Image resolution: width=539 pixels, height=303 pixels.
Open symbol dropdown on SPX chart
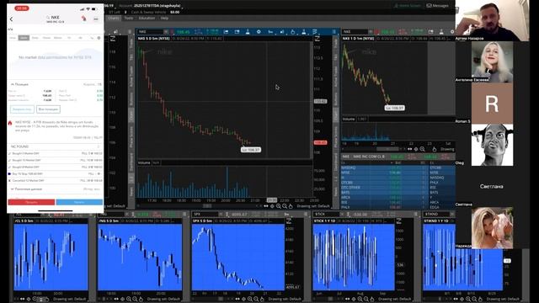[x=221, y=214]
